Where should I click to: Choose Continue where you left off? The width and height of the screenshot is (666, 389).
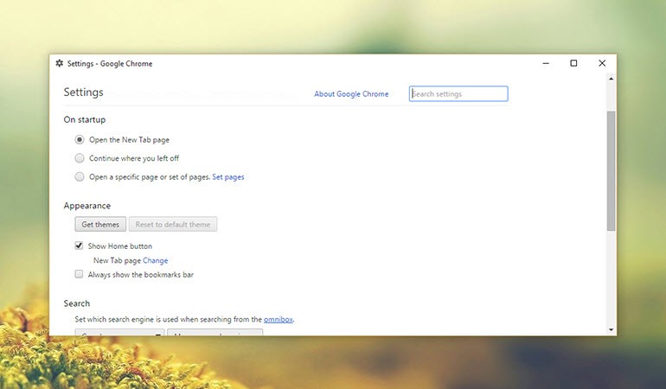tap(80, 158)
